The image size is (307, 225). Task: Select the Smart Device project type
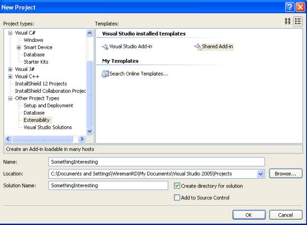38,47
